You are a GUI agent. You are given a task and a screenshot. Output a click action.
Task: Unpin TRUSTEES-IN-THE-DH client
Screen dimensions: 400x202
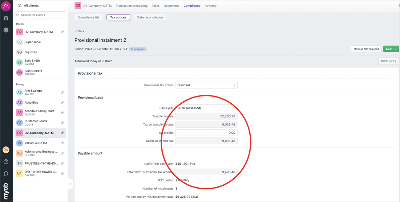pyautogui.click(x=62, y=163)
